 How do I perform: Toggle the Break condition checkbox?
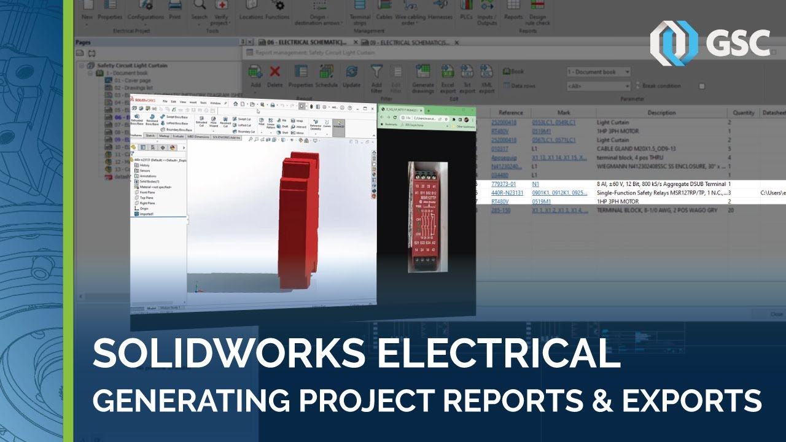point(701,85)
